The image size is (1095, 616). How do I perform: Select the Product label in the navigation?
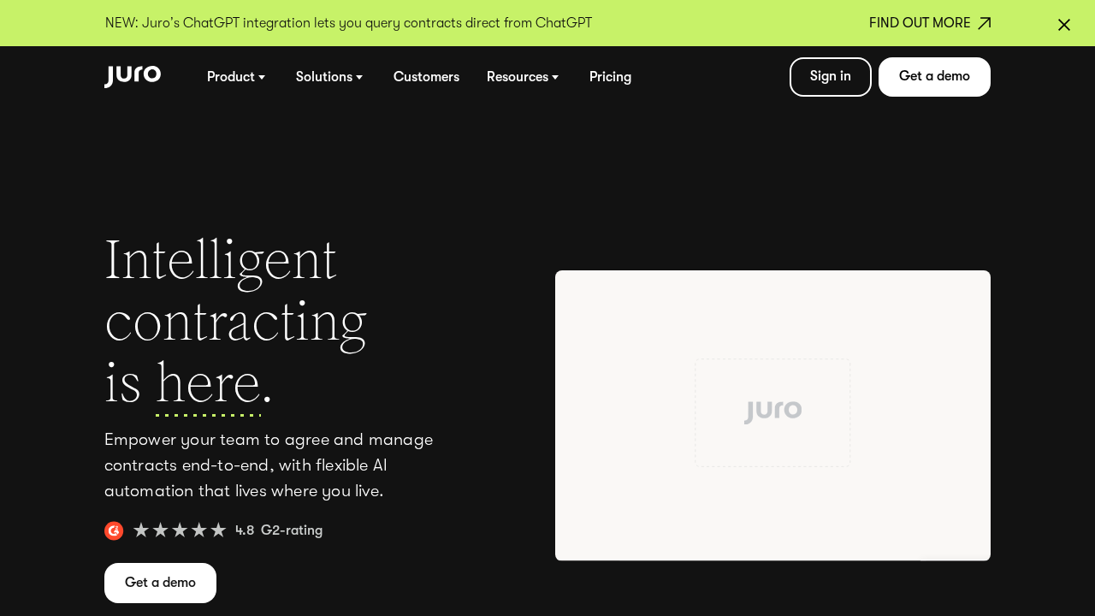230,77
